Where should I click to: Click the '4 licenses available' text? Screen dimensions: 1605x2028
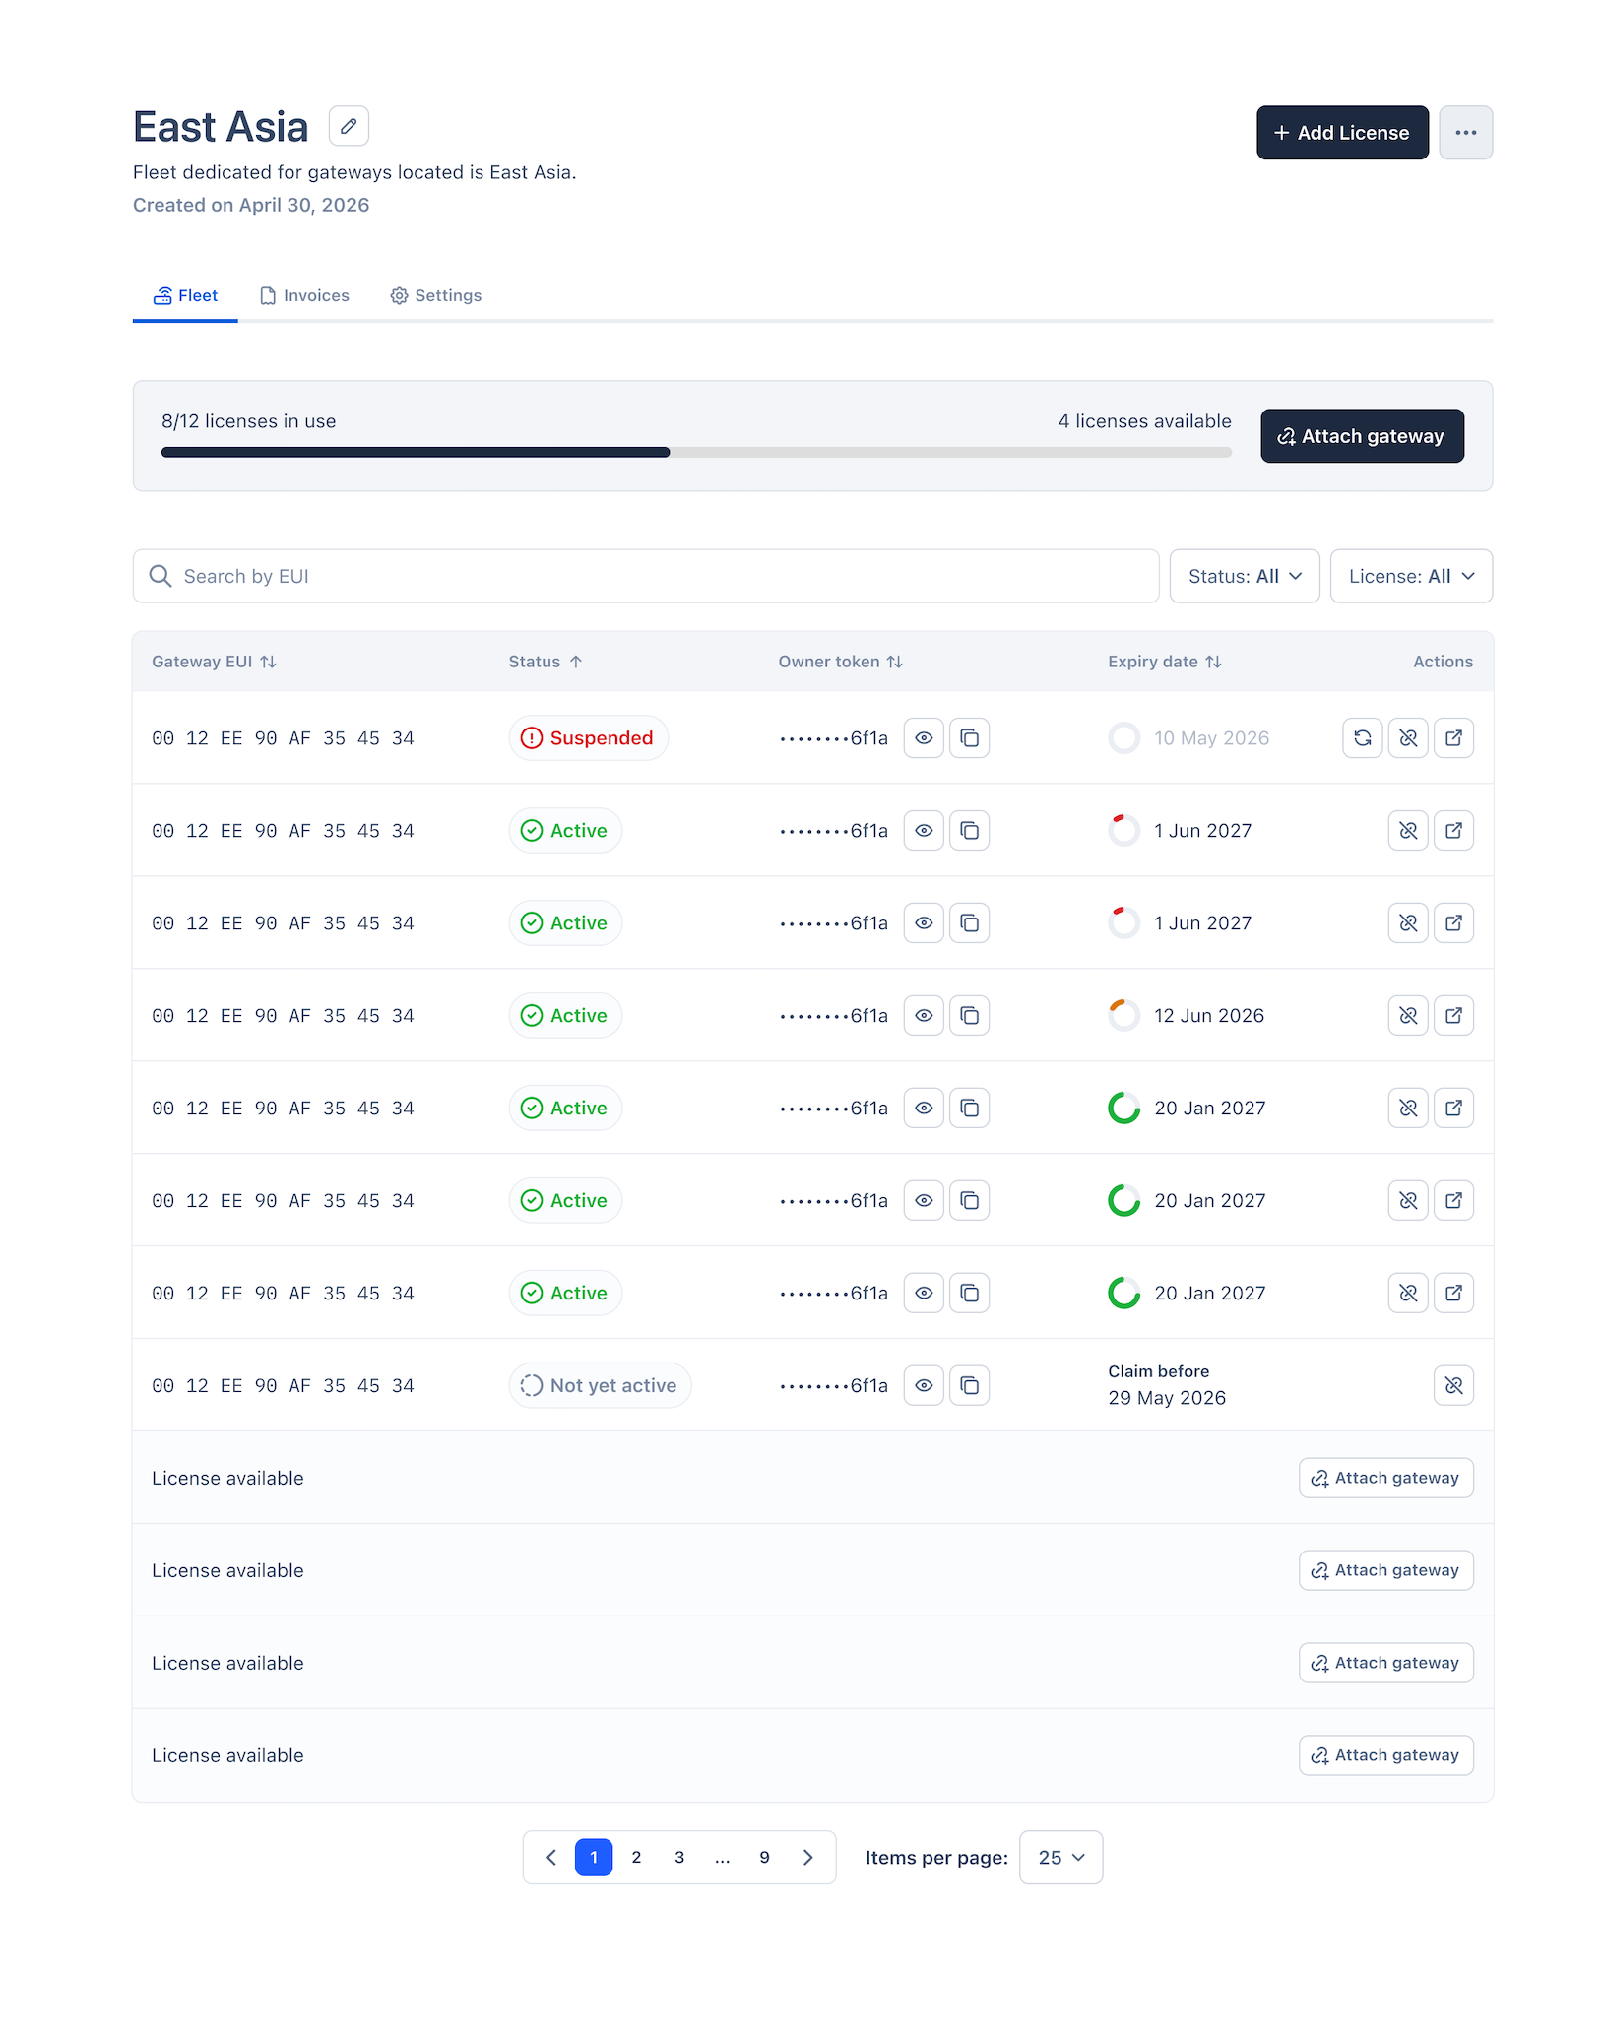(1144, 421)
